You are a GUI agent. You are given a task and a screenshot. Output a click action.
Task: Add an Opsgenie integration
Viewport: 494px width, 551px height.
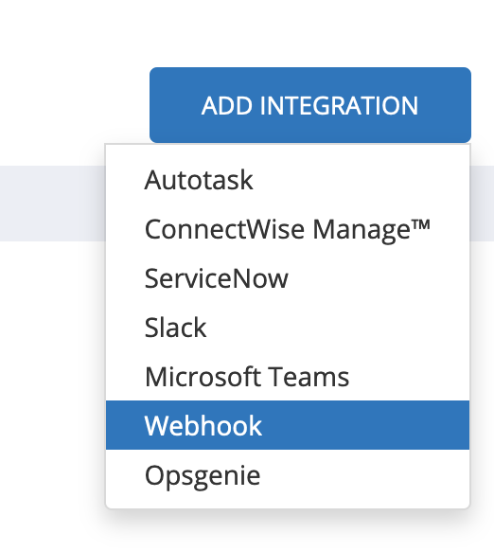click(x=288, y=474)
